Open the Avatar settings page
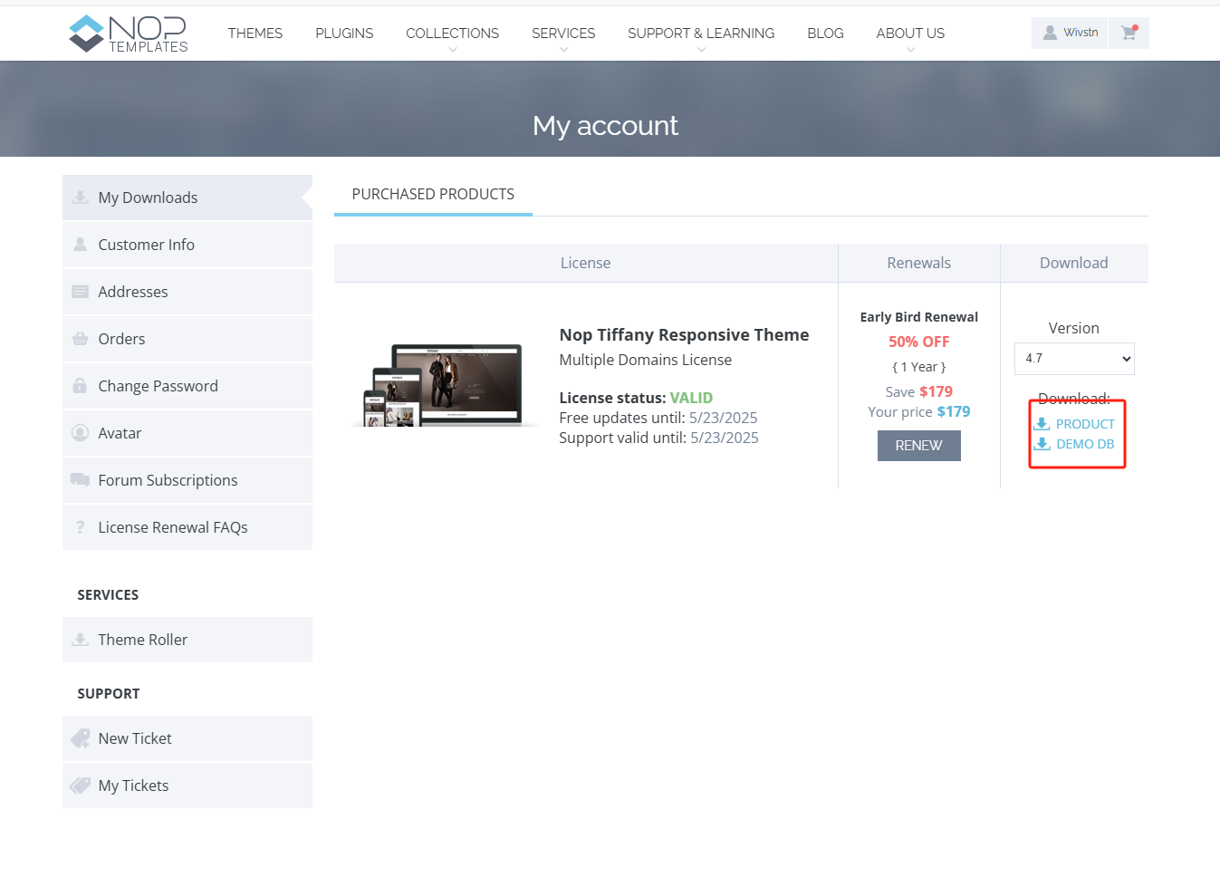 tap(187, 433)
